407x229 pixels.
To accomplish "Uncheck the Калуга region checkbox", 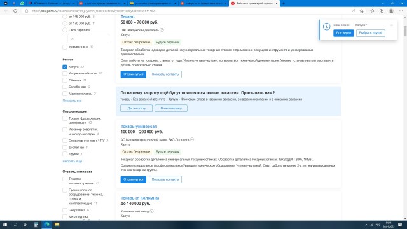I will click(x=65, y=67).
